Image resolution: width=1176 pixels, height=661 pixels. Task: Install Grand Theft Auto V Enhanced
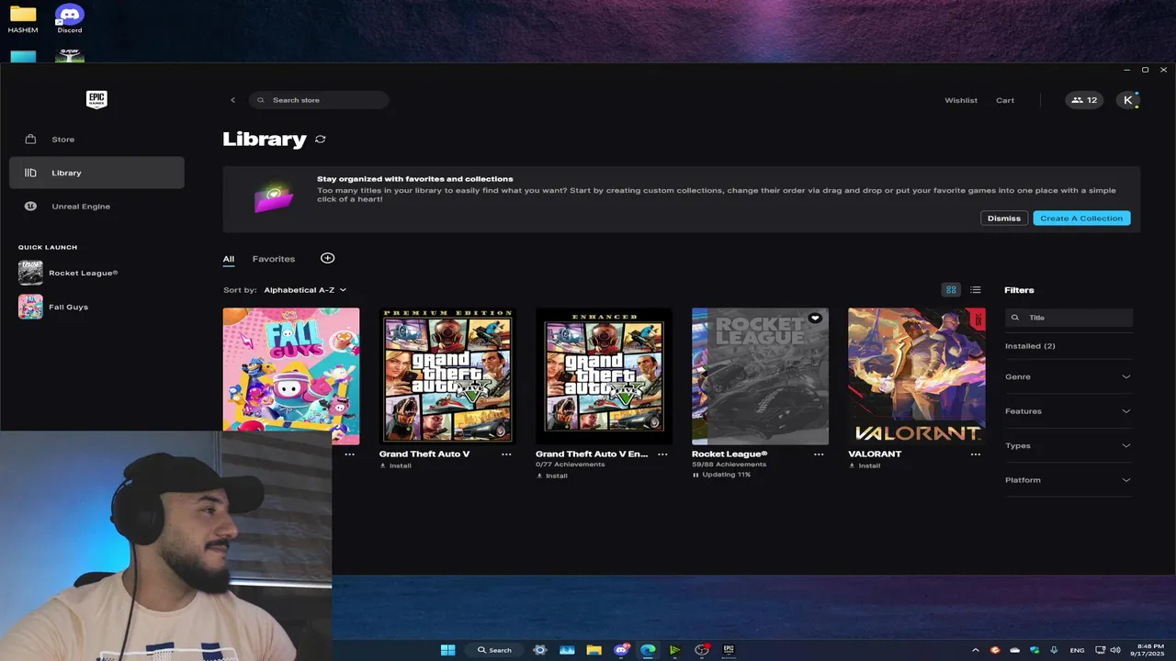pyautogui.click(x=551, y=476)
